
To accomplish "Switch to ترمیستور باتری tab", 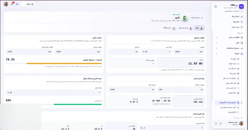I will (185, 28).
